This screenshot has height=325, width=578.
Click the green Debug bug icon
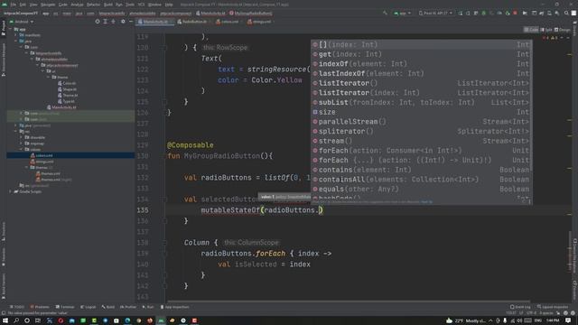(484, 13)
